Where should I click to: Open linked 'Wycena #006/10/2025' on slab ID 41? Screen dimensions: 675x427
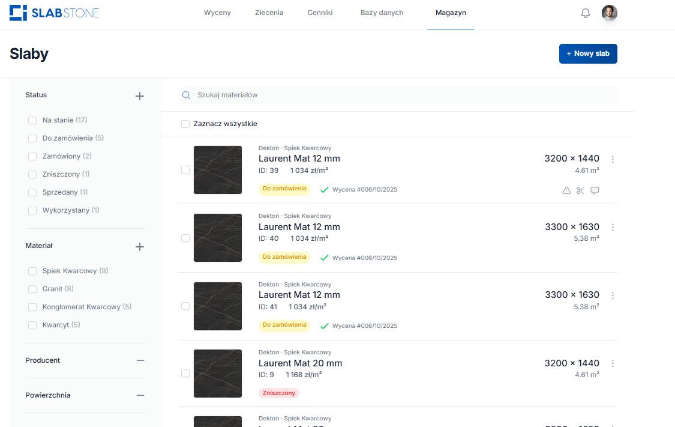coord(364,326)
